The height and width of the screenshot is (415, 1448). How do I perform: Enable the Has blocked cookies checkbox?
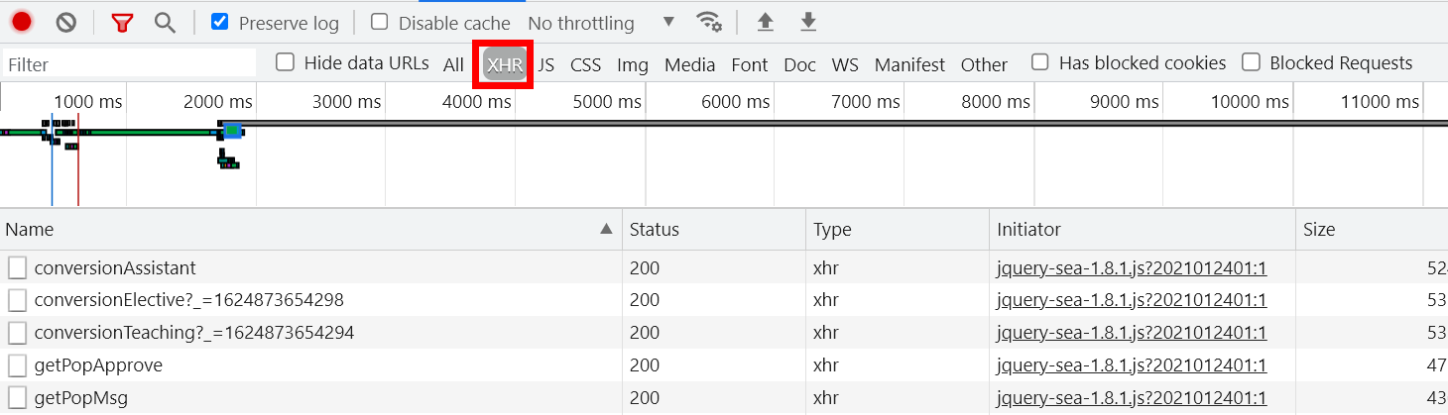(1040, 63)
